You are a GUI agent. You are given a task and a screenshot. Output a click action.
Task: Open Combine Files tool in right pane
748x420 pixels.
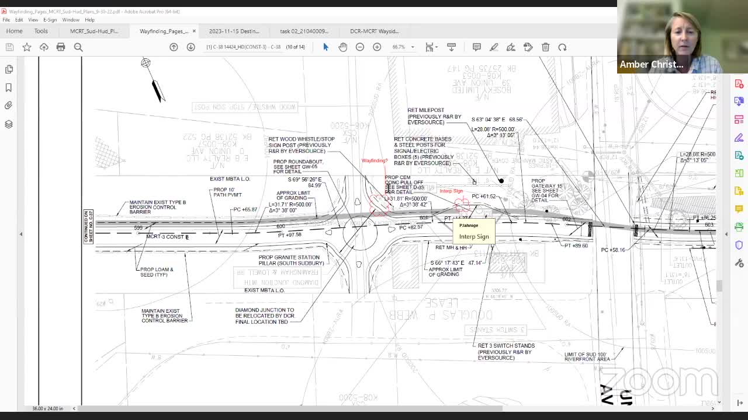(739, 101)
